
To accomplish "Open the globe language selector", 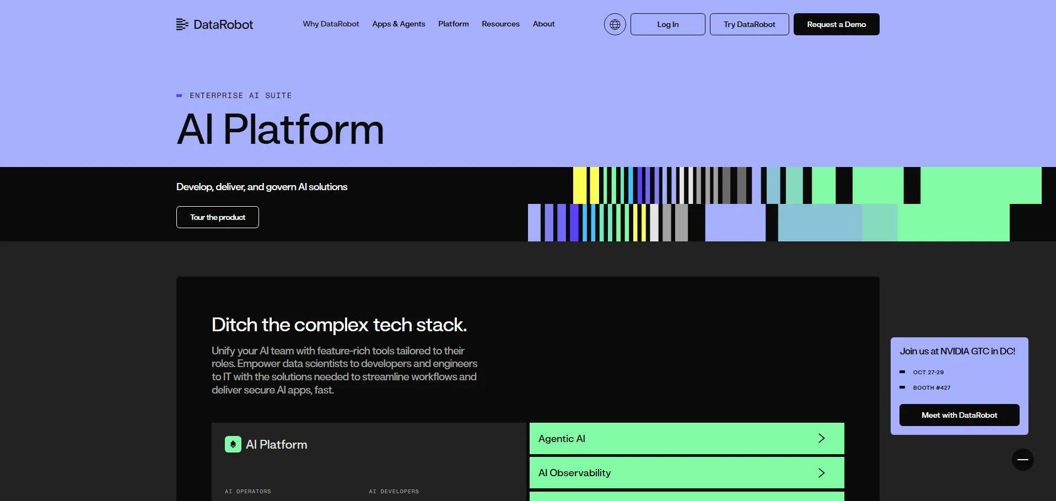I will (615, 24).
